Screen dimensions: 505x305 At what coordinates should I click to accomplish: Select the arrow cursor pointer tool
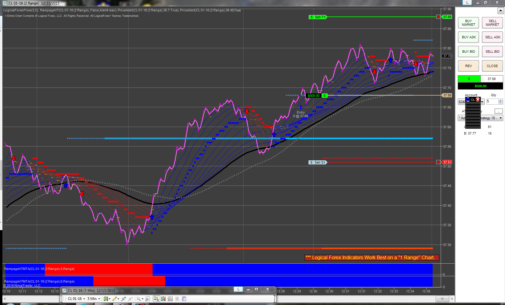(139, 299)
